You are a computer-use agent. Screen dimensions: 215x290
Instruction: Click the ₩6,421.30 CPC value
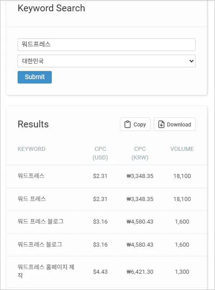pyautogui.click(x=140, y=271)
